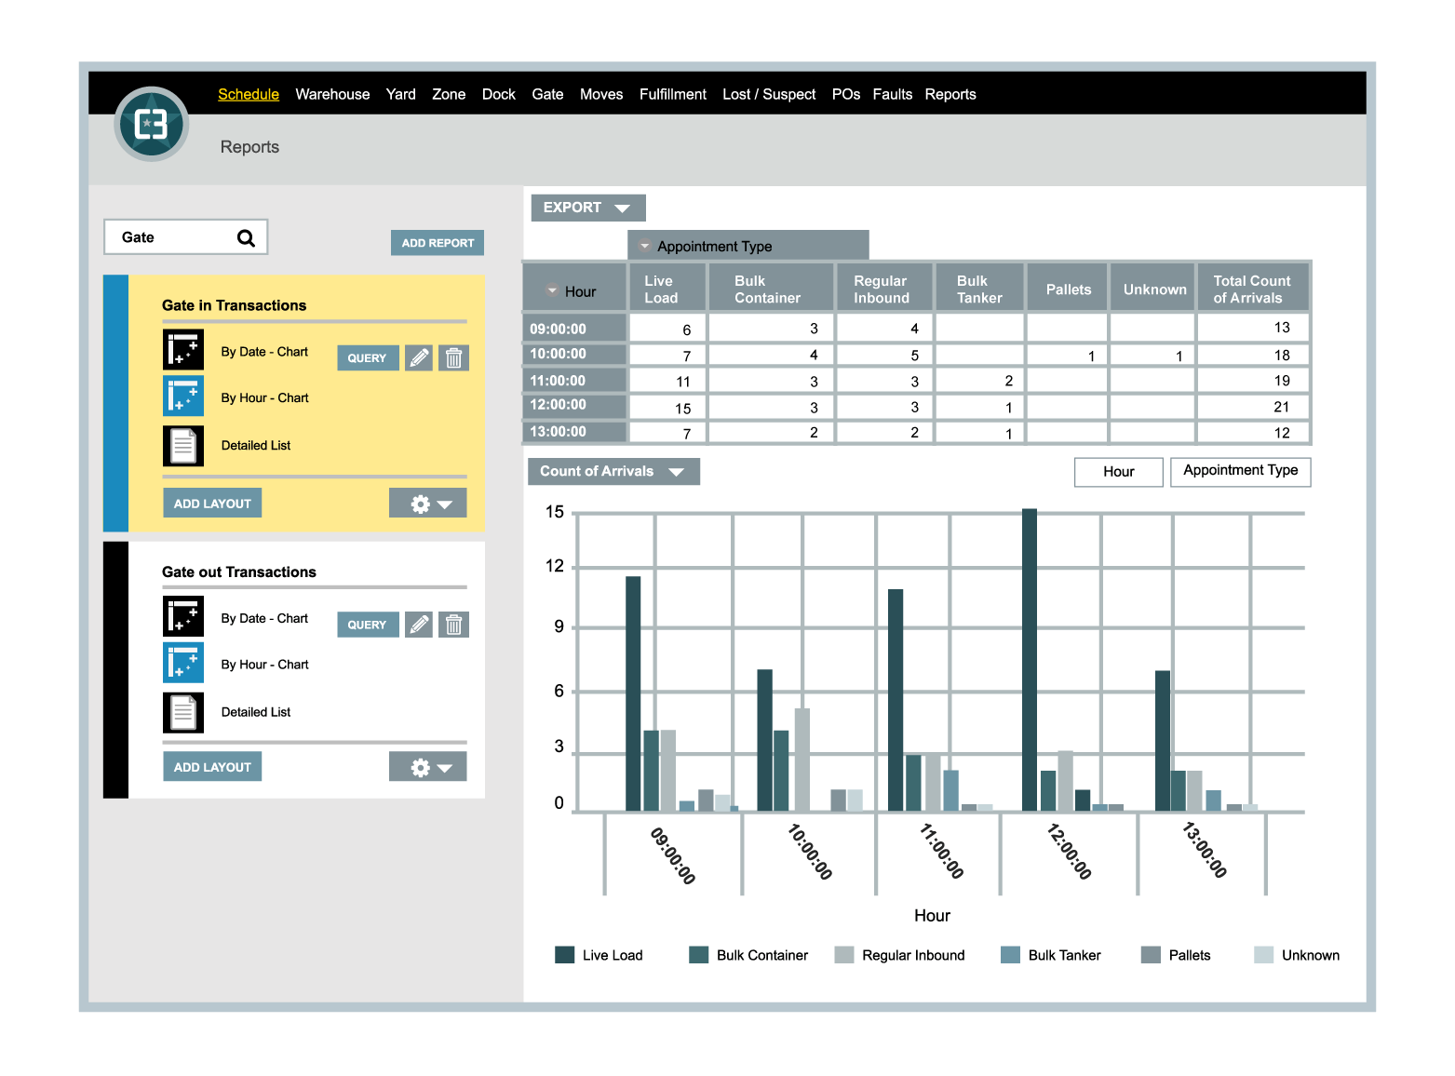Open Gate out Detailed List document icon
This screenshot has width=1455, height=1076.
[183, 713]
